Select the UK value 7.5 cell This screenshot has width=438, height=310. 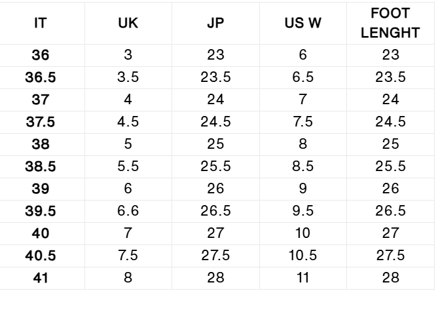(128, 256)
